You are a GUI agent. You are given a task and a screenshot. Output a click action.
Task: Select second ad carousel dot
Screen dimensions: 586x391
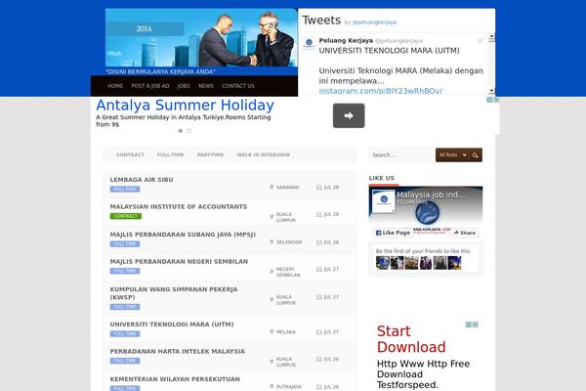(188, 131)
